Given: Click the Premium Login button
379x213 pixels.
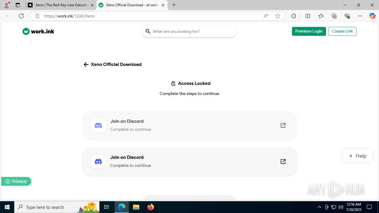Looking at the screenshot, I should point(309,31).
